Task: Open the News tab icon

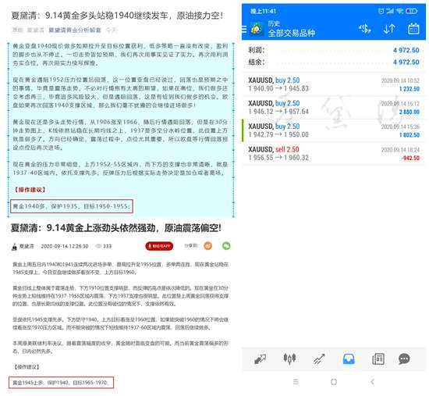Action: click(378, 359)
